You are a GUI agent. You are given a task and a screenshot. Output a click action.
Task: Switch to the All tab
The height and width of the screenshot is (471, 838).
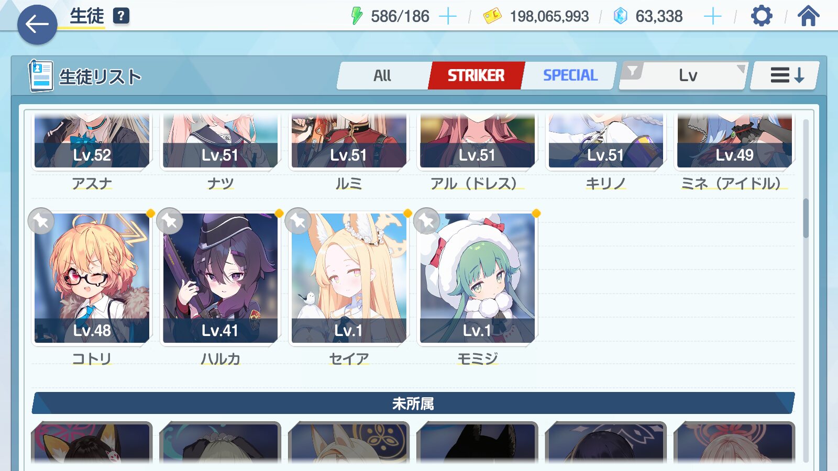[x=382, y=75]
